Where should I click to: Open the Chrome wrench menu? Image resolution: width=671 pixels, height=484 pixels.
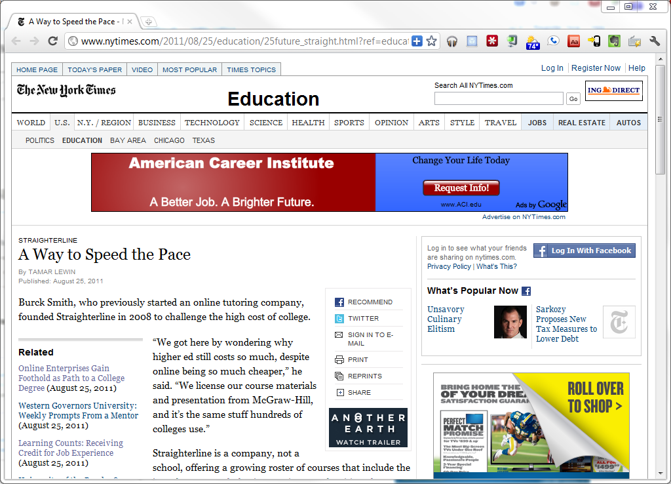click(x=655, y=41)
